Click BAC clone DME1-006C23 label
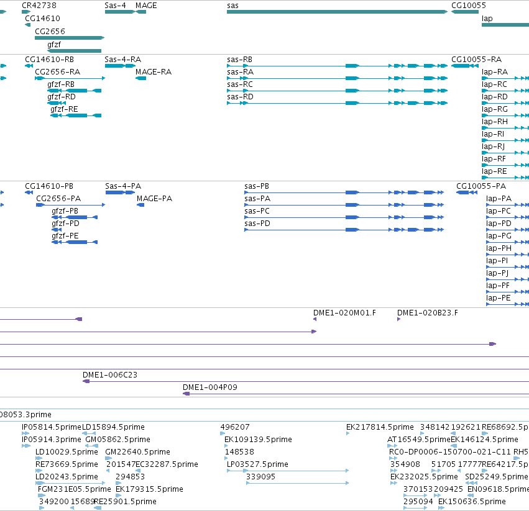 110,375
